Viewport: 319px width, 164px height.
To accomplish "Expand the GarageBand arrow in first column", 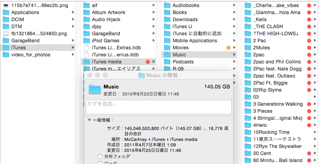I will point(73,41).
